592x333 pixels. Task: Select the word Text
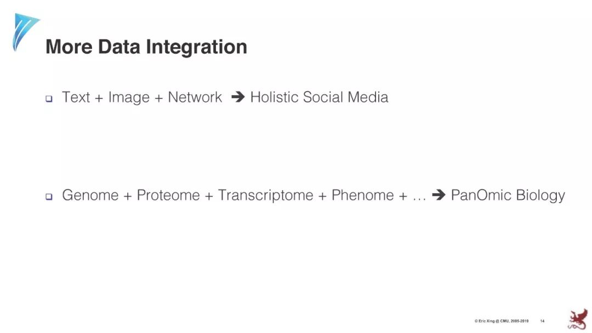coord(76,97)
